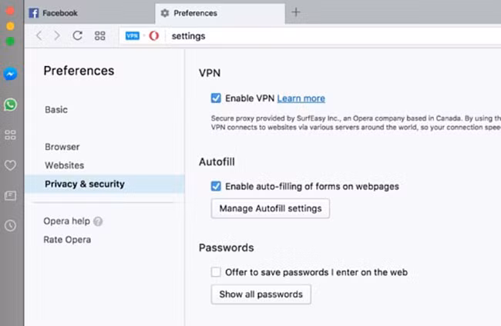The image size is (501, 326).
Task: Open Messenger in the Opera sidebar
Action: point(11,75)
